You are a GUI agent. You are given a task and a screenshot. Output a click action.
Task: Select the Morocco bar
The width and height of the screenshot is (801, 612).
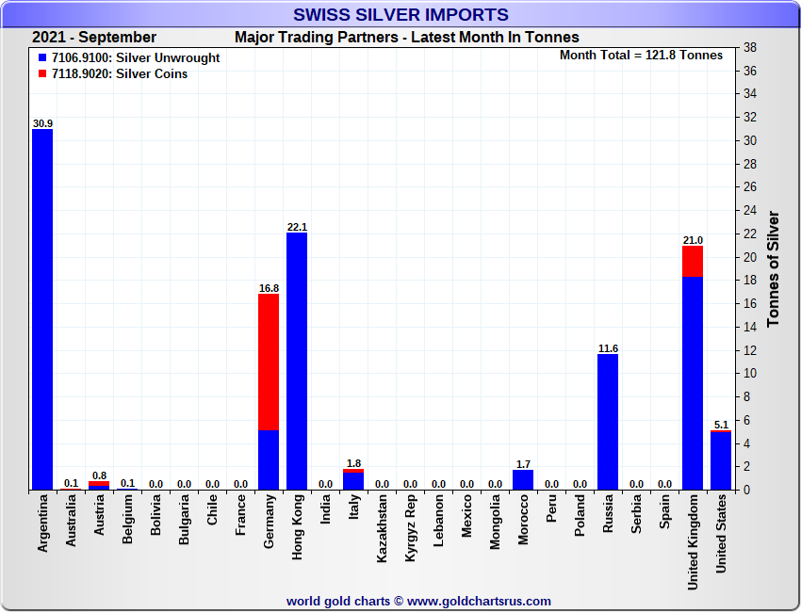coord(523,480)
